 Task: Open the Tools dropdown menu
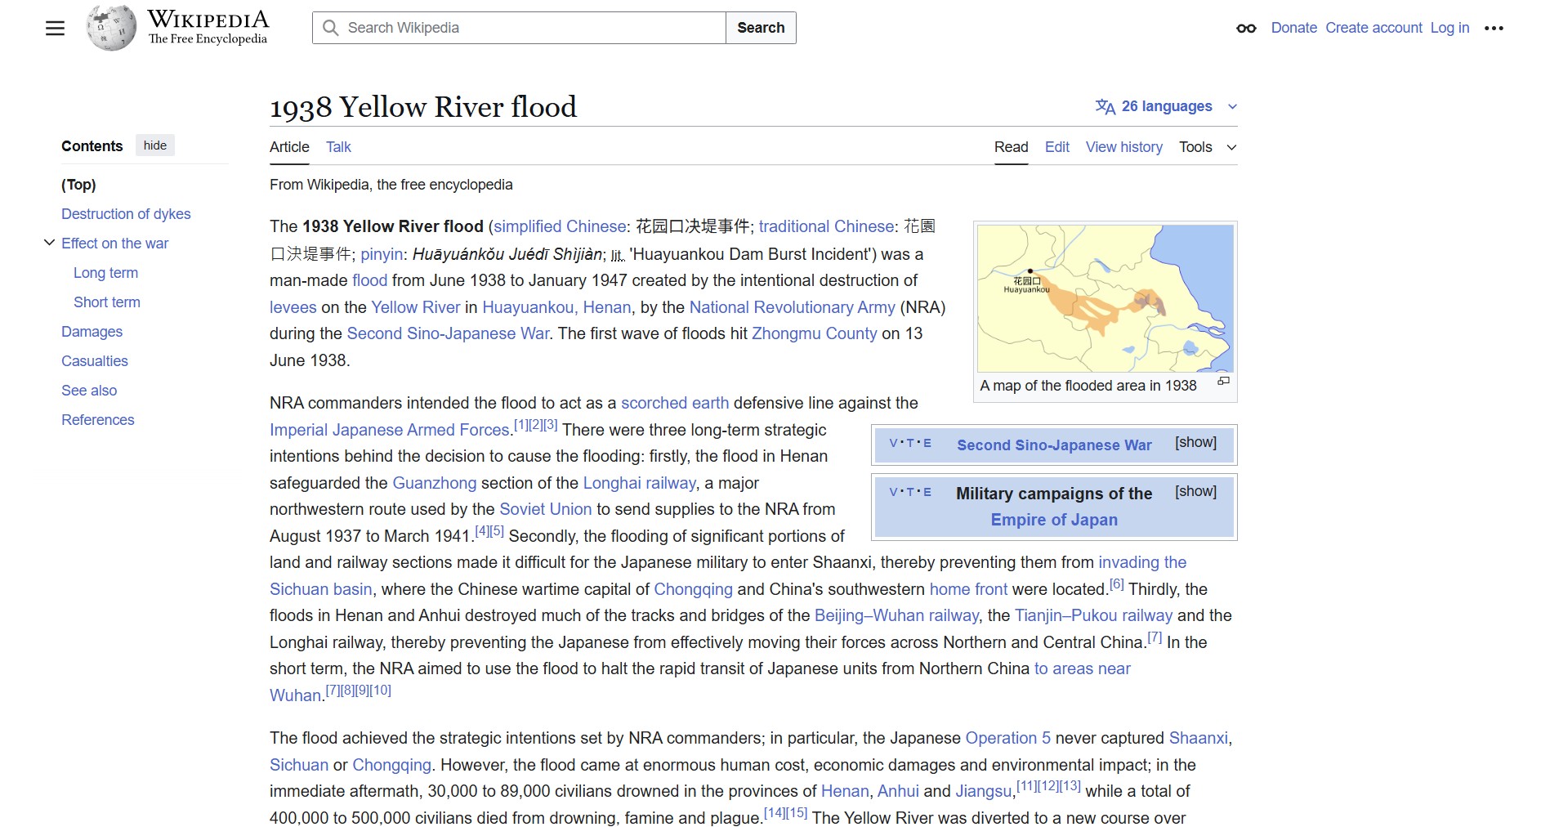1208,147
